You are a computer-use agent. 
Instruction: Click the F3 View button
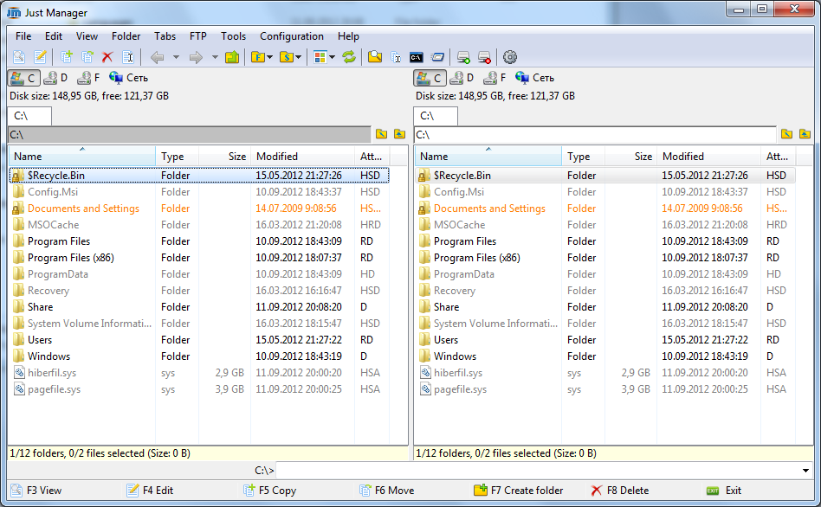point(36,491)
